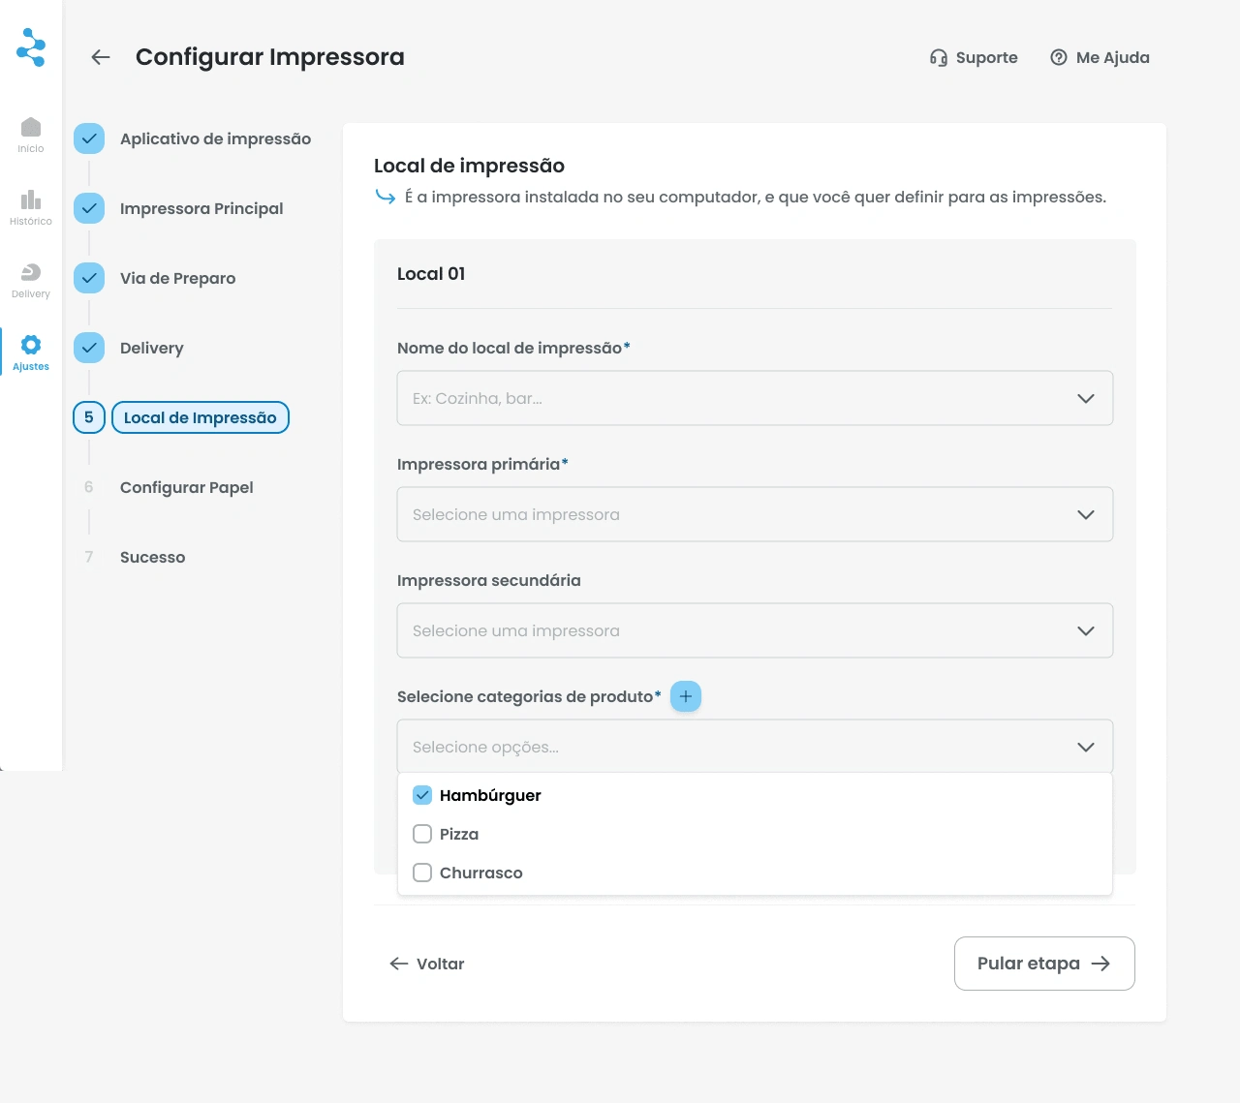The image size is (1240, 1103).
Task: Expand the Impressora primária dropdown
Action: [x=755, y=514]
